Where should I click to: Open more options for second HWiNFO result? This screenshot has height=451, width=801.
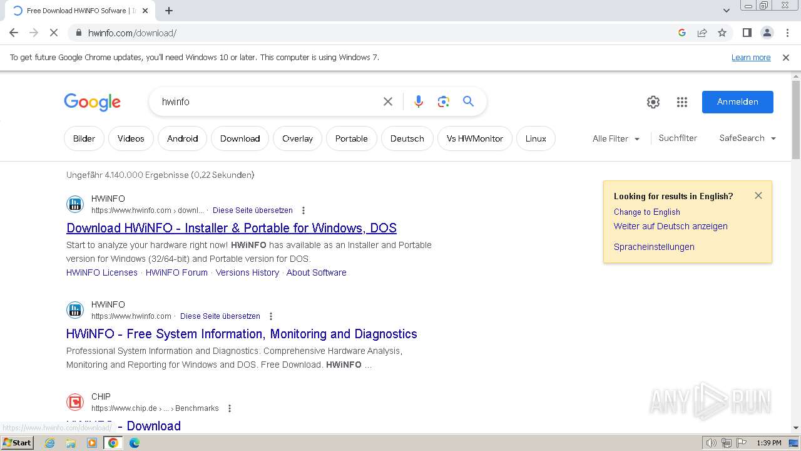click(x=271, y=316)
